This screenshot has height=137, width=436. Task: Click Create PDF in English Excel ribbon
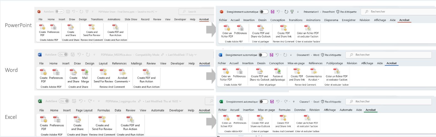(x=44, y=123)
